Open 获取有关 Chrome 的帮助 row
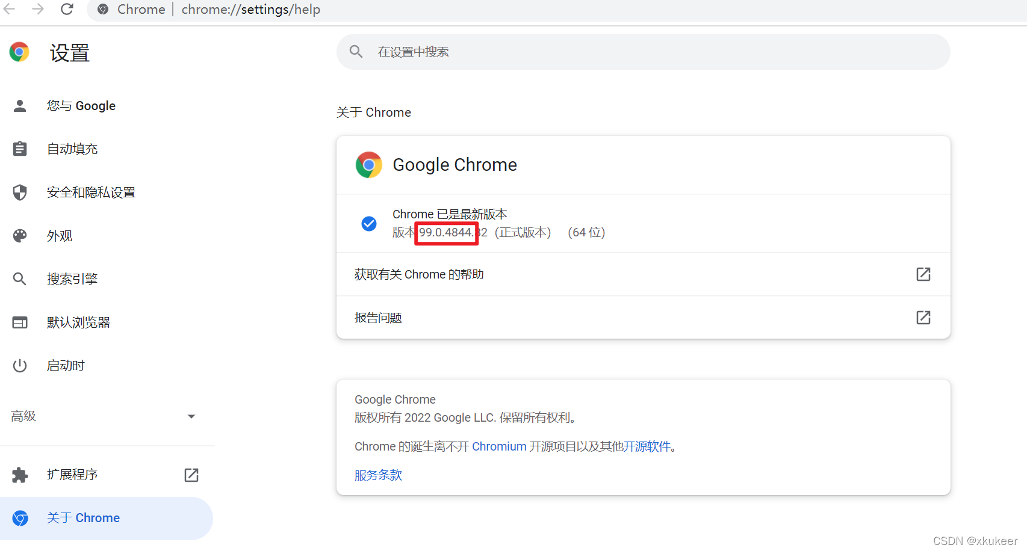The image size is (1027, 551). tap(643, 274)
